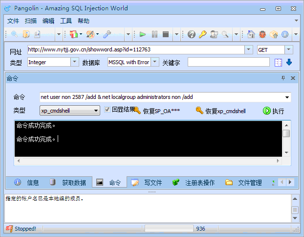Switch to the 注册表操作 tab
Screen dimensions: 304x237
tap(194, 183)
